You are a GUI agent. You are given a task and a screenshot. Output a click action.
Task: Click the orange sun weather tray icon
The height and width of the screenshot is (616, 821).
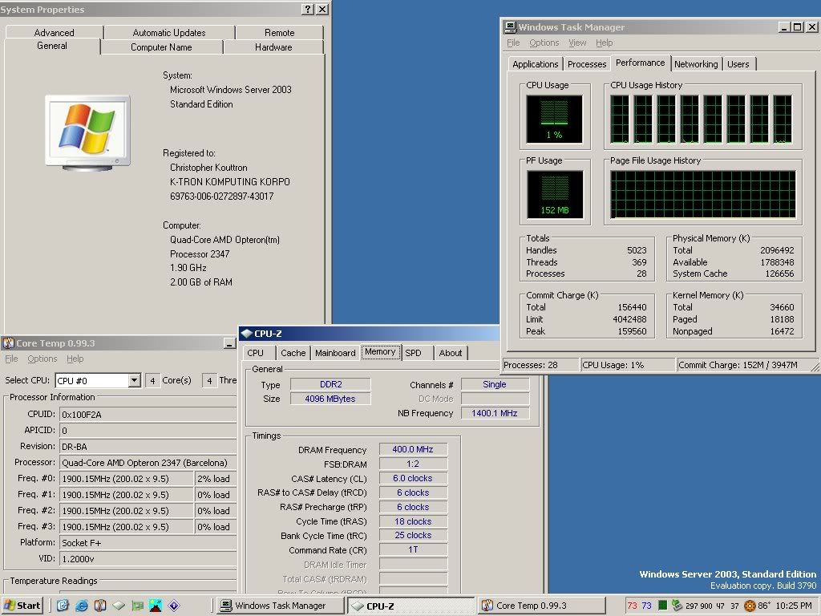pyautogui.click(x=750, y=606)
